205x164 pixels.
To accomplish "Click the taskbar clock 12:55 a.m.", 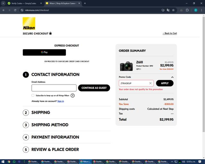I will click(191, 162).
